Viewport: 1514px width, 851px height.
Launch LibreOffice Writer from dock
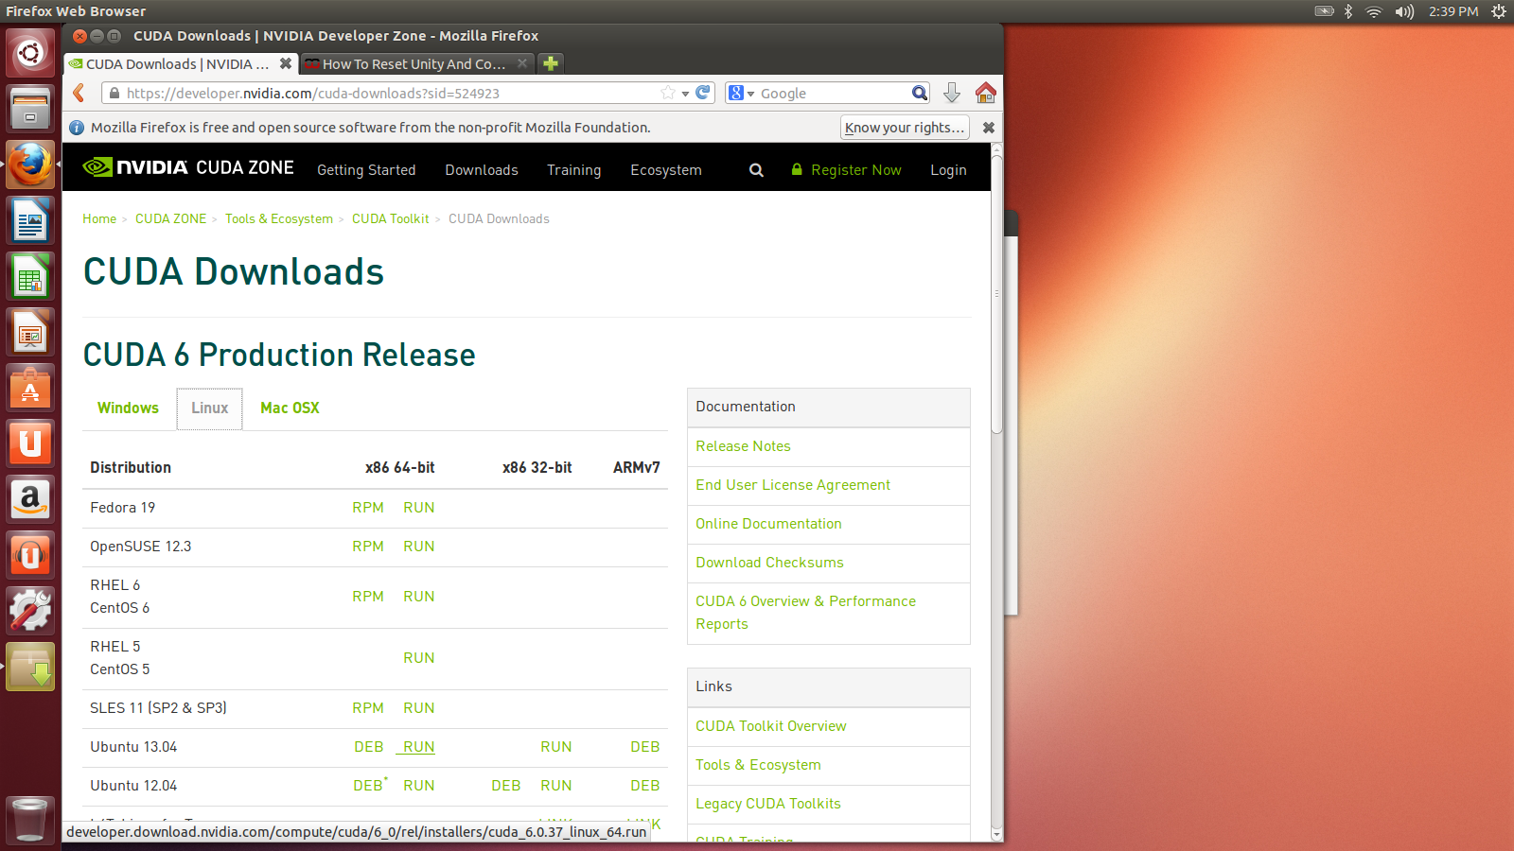coord(30,220)
